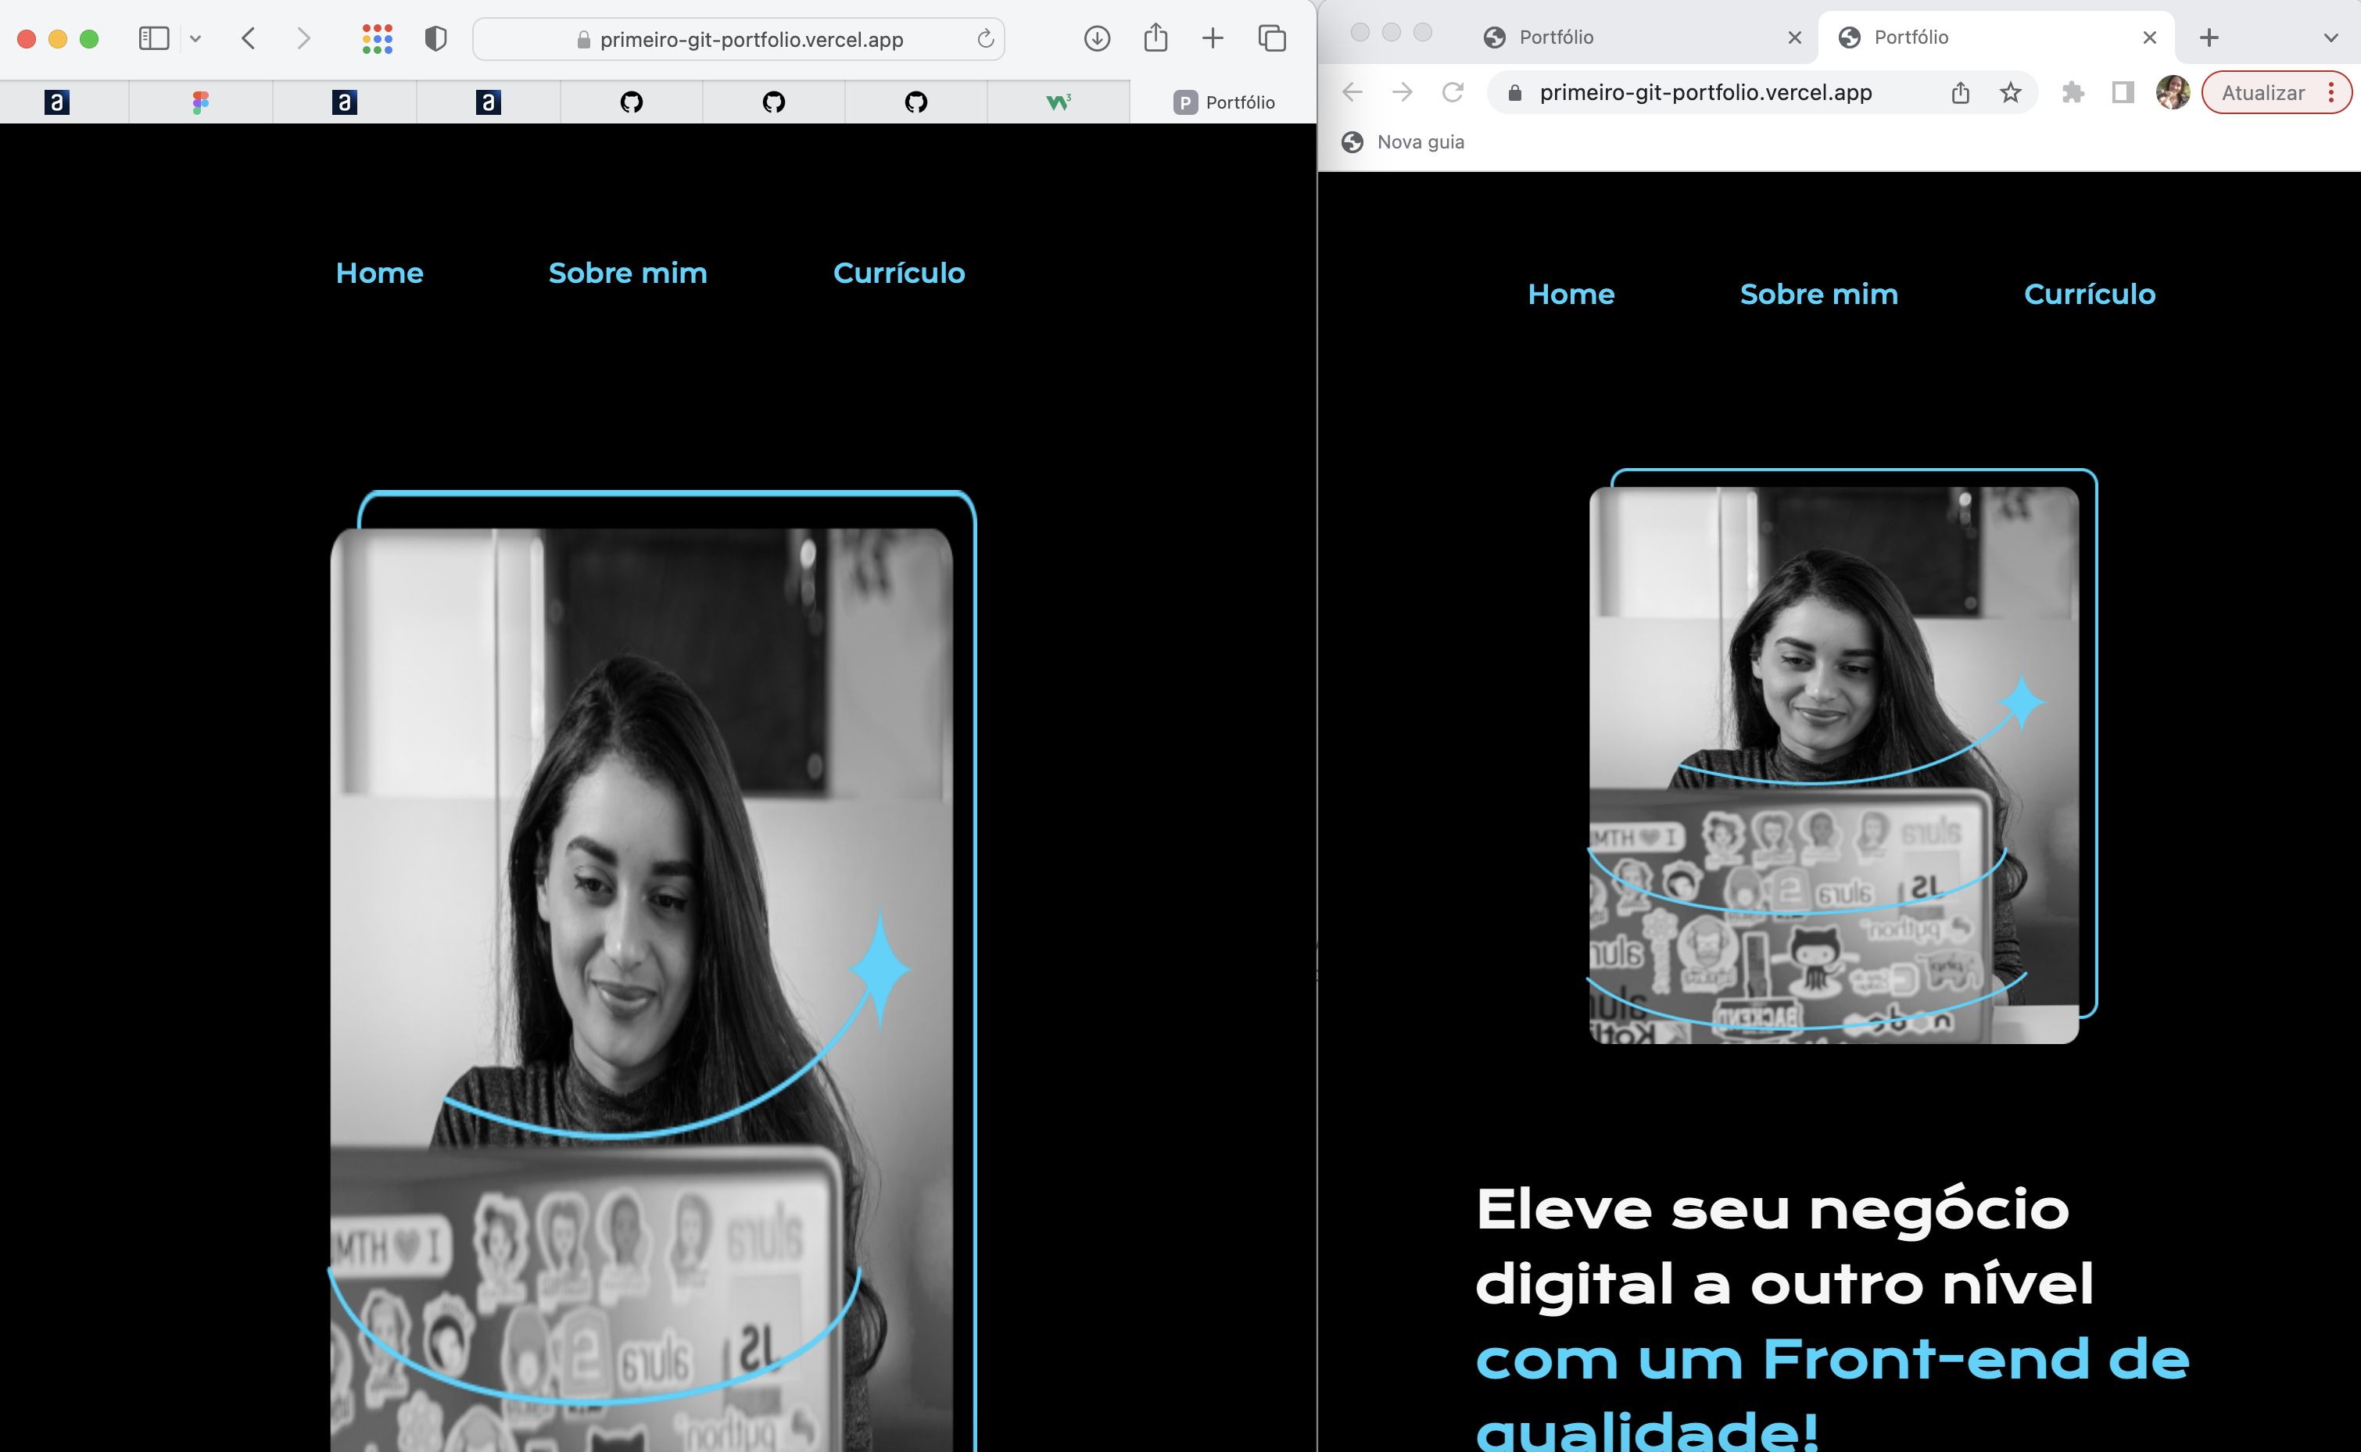Screen dimensions: 2361x1452
Task: Open Chrome profile avatar
Action: click(x=2173, y=92)
